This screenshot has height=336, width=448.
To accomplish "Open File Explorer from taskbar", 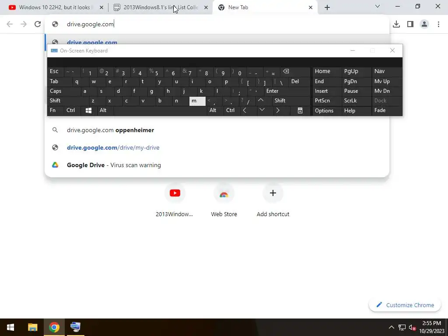I will pos(32,327).
